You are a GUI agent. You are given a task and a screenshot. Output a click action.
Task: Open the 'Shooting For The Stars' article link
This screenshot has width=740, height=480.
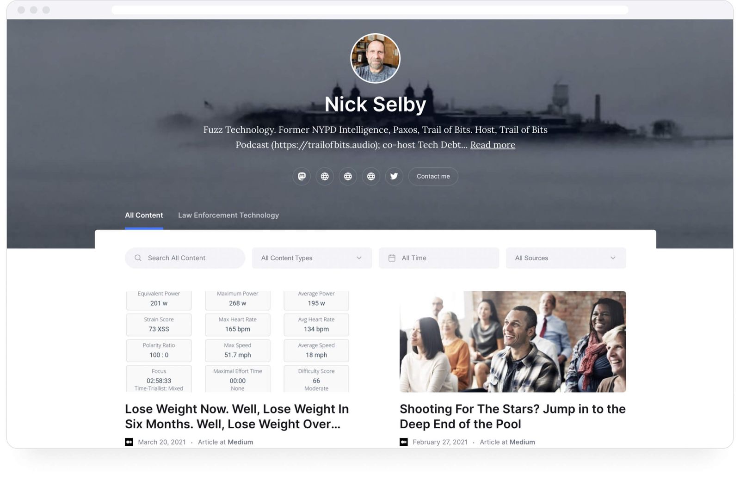coord(512,416)
